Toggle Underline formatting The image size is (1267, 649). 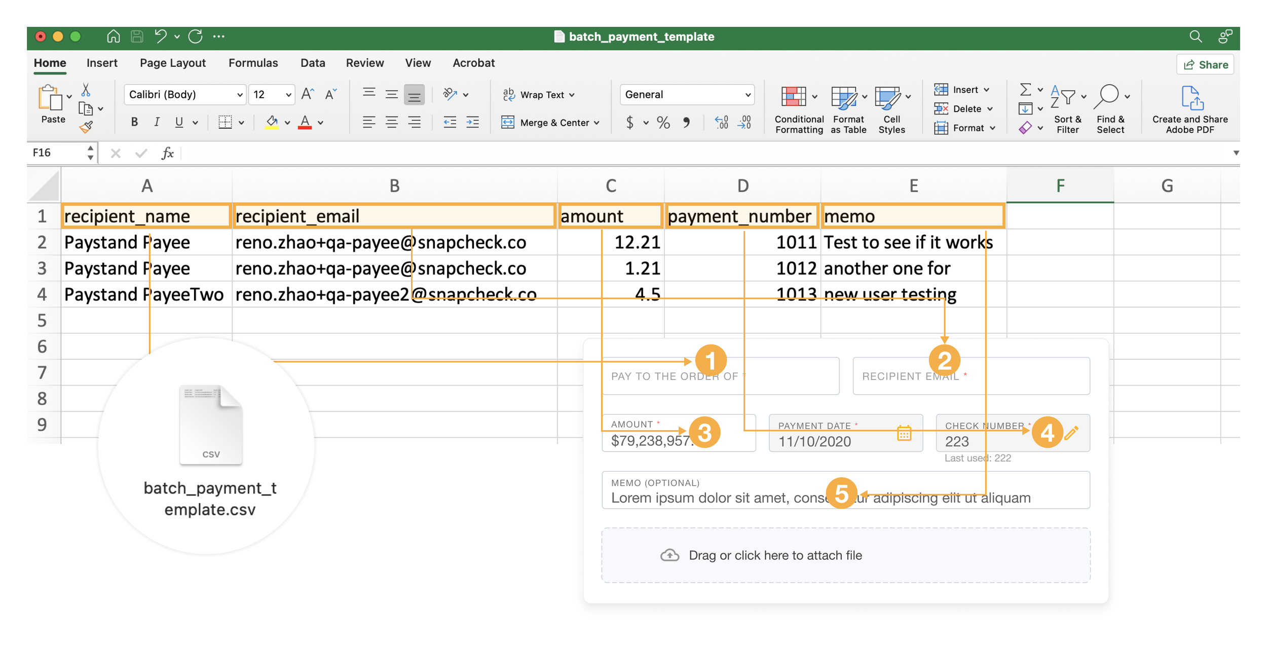[179, 122]
